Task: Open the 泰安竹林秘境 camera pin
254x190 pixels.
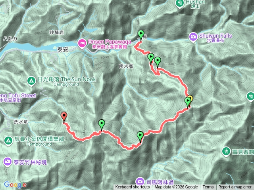Action: 7,162
